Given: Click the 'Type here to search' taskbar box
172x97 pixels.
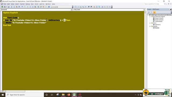Looking at the screenshot, I should (24, 95).
